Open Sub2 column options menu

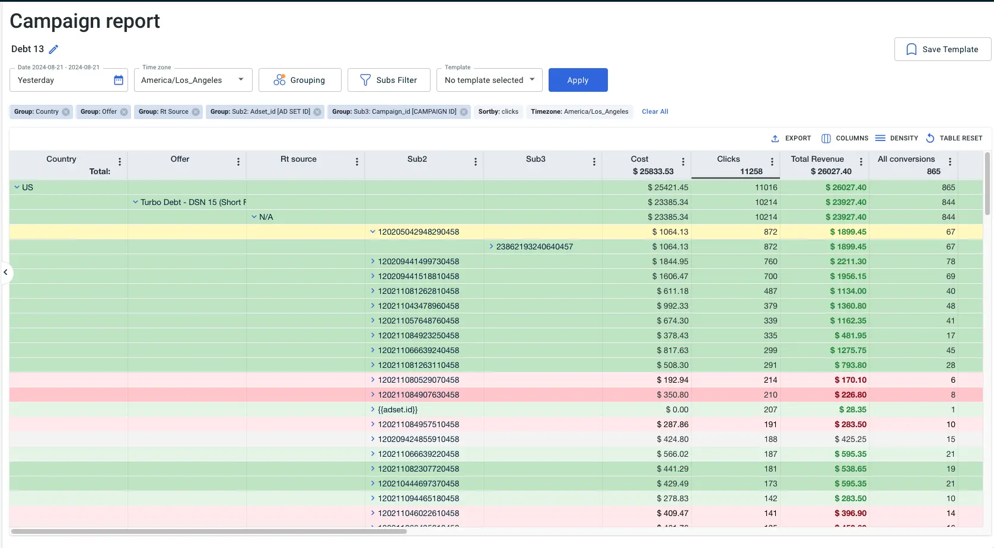(476, 162)
